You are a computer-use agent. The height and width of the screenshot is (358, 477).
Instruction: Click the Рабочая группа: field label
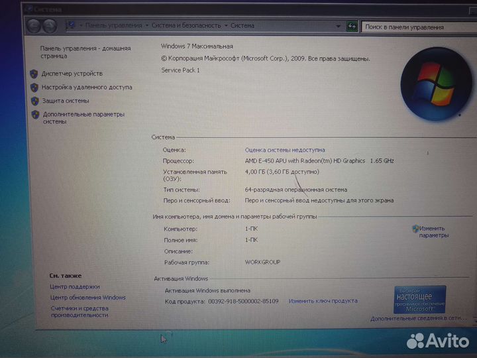pos(187,263)
